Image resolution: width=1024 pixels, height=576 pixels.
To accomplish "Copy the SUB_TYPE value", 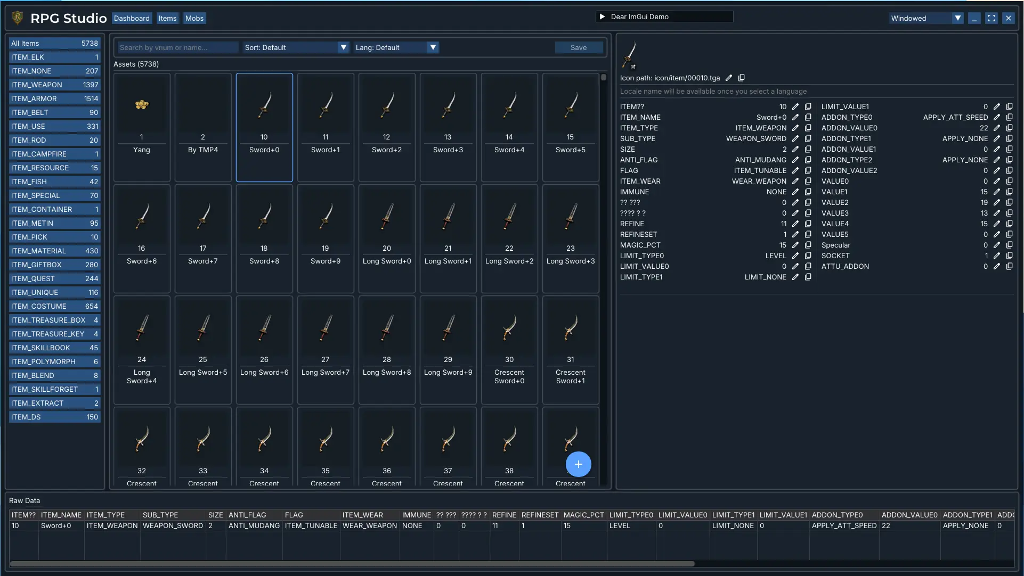I will coord(808,138).
